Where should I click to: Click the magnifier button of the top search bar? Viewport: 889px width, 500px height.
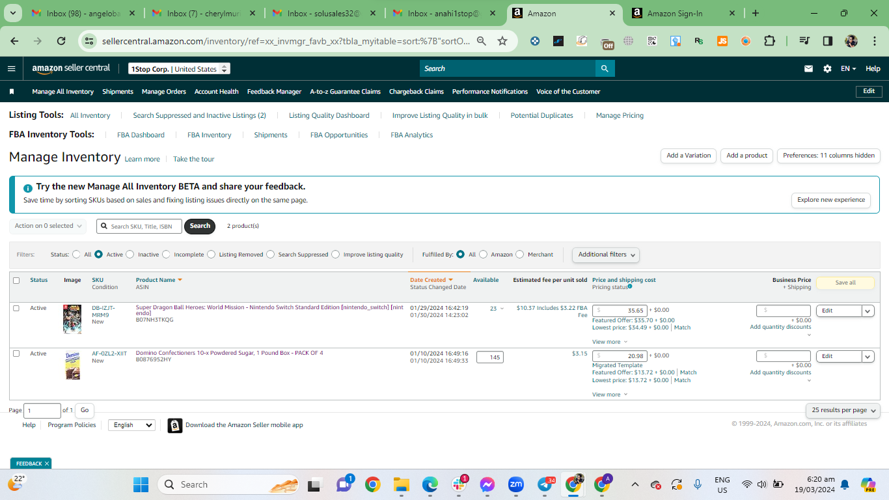(605, 68)
